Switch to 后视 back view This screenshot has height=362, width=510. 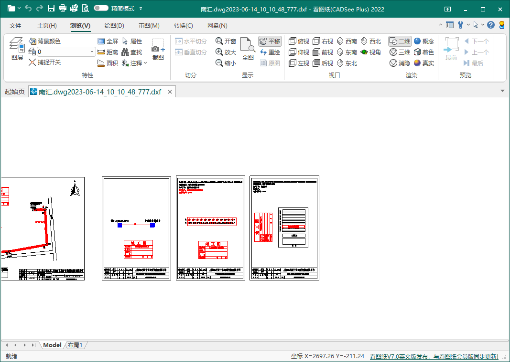pyautogui.click(x=323, y=63)
